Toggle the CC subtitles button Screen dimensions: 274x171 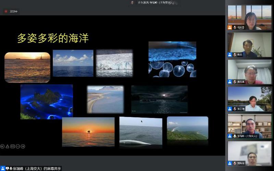click(x=13, y=146)
